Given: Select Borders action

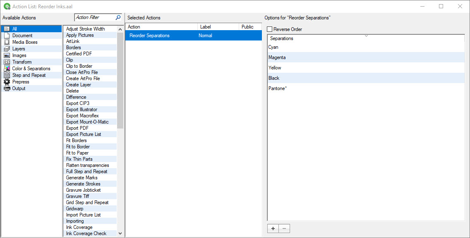Looking at the screenshot, I should pos(90,47).
